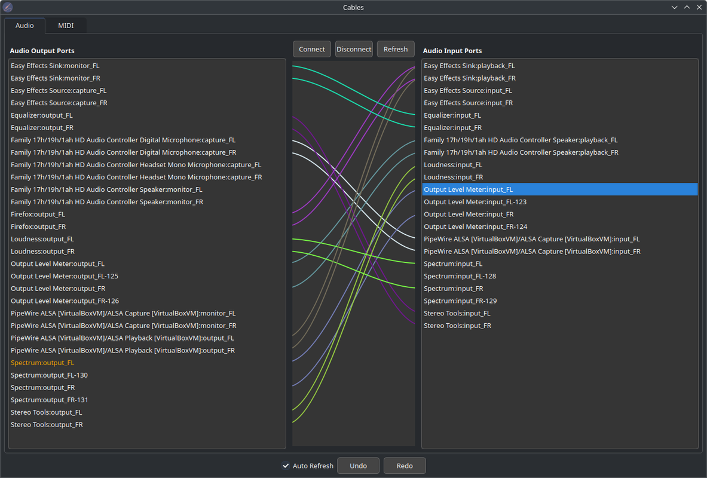Click the Refresh button
Viewport: 707px width, 478px height.
[x=396, y=49]
